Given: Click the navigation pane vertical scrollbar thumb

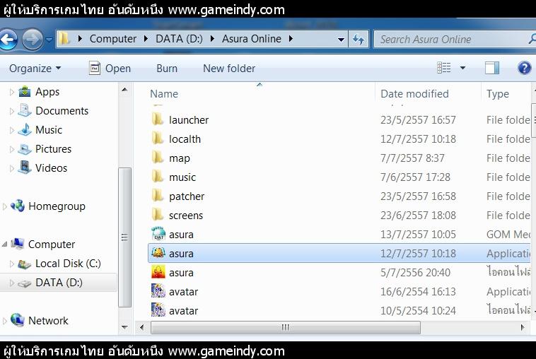Looking at the screenshot, I should coord(124,237).
